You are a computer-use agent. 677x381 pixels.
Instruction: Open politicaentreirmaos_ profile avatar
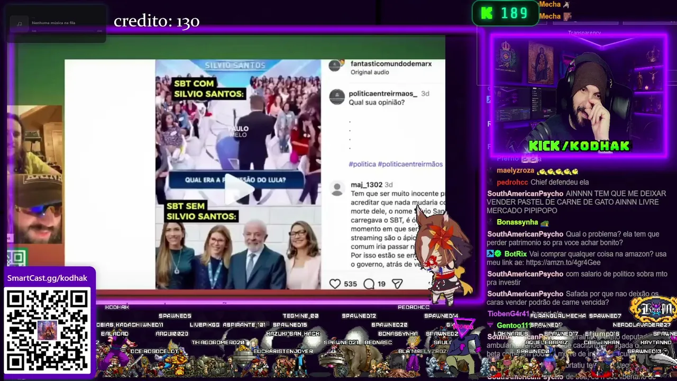[337, 97]
